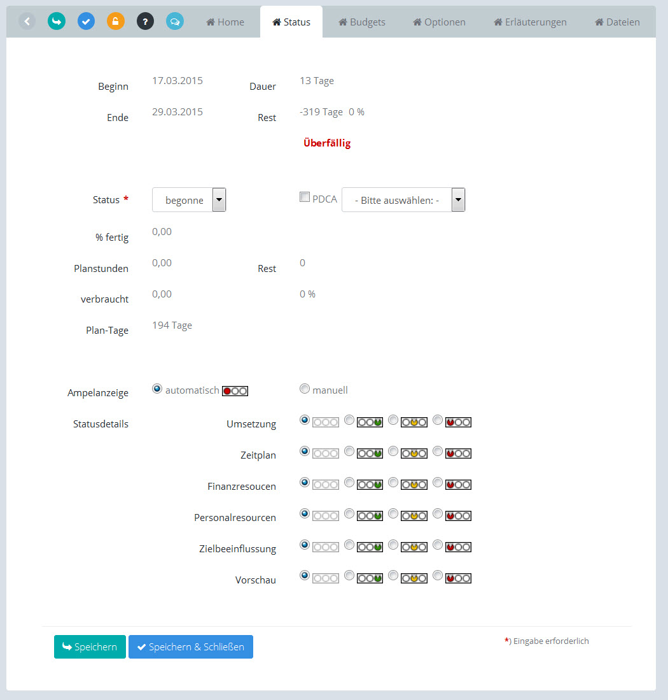668x700 pixels.
Task: Select the manuell Ampelanzeige radio button
Action: coord(305,389)
